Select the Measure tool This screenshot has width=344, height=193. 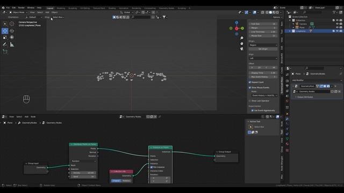pyautogui.click(x=12, y=44)
